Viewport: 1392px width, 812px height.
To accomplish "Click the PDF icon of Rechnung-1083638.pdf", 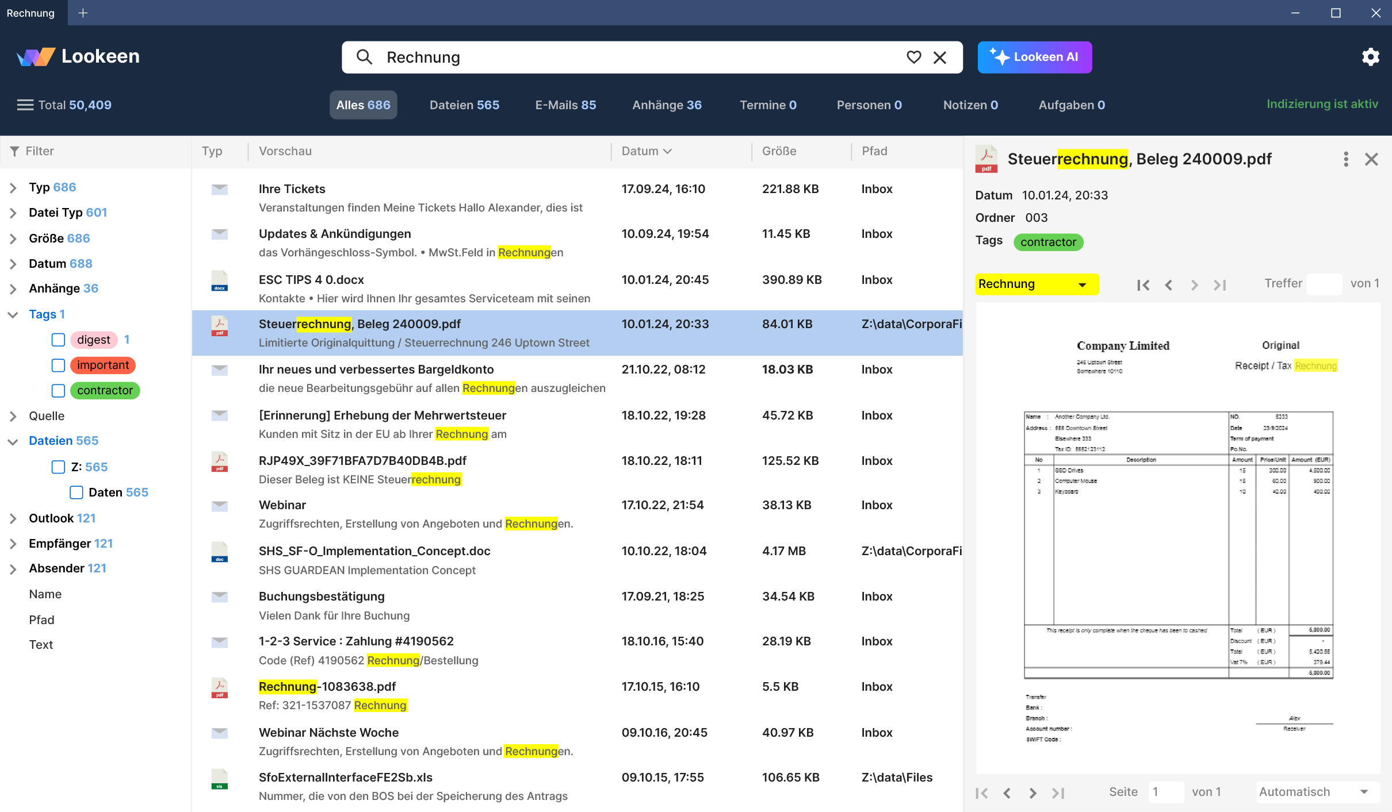I will [x=219, y=688].
